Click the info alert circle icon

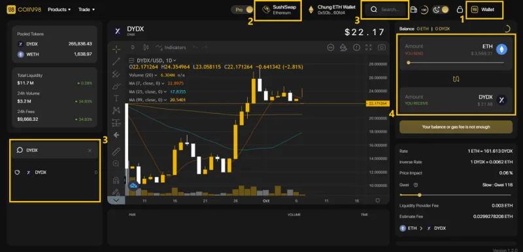click(356, 48)
